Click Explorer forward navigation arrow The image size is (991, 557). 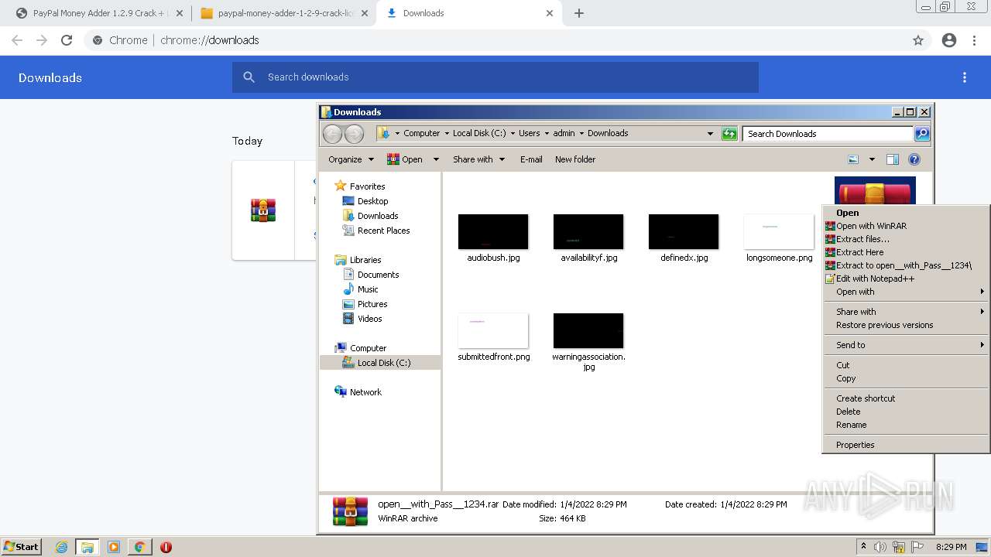pyautogui.click(x=354, y=133)
